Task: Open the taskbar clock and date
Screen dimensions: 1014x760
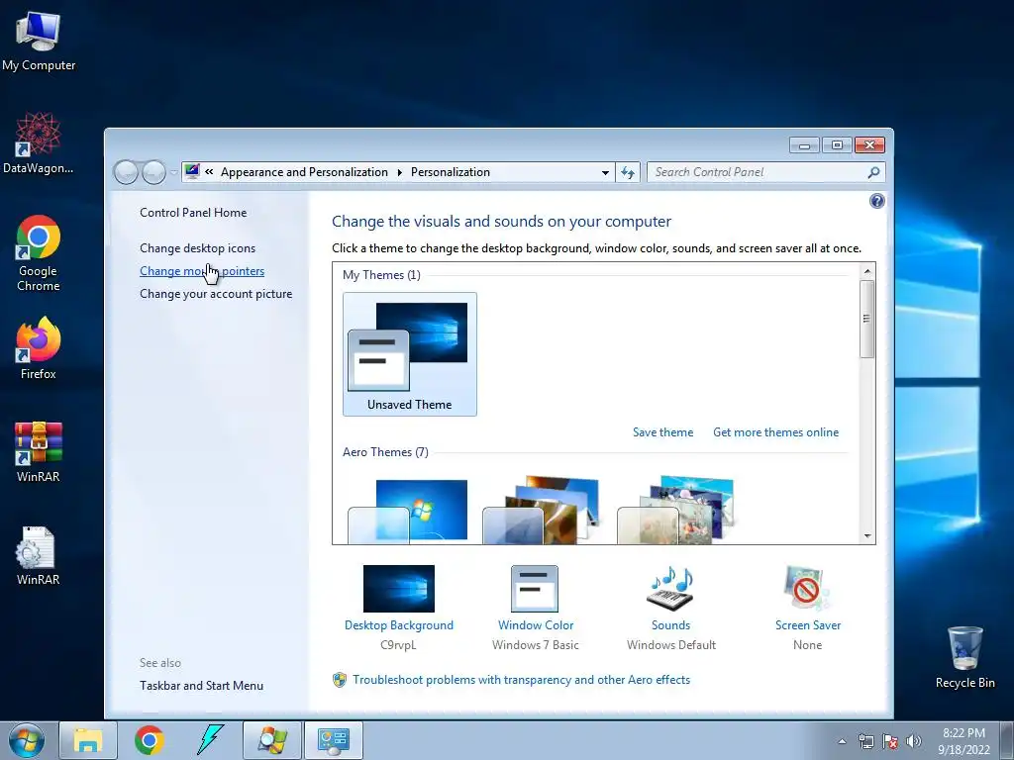Action: click(964, 741)
